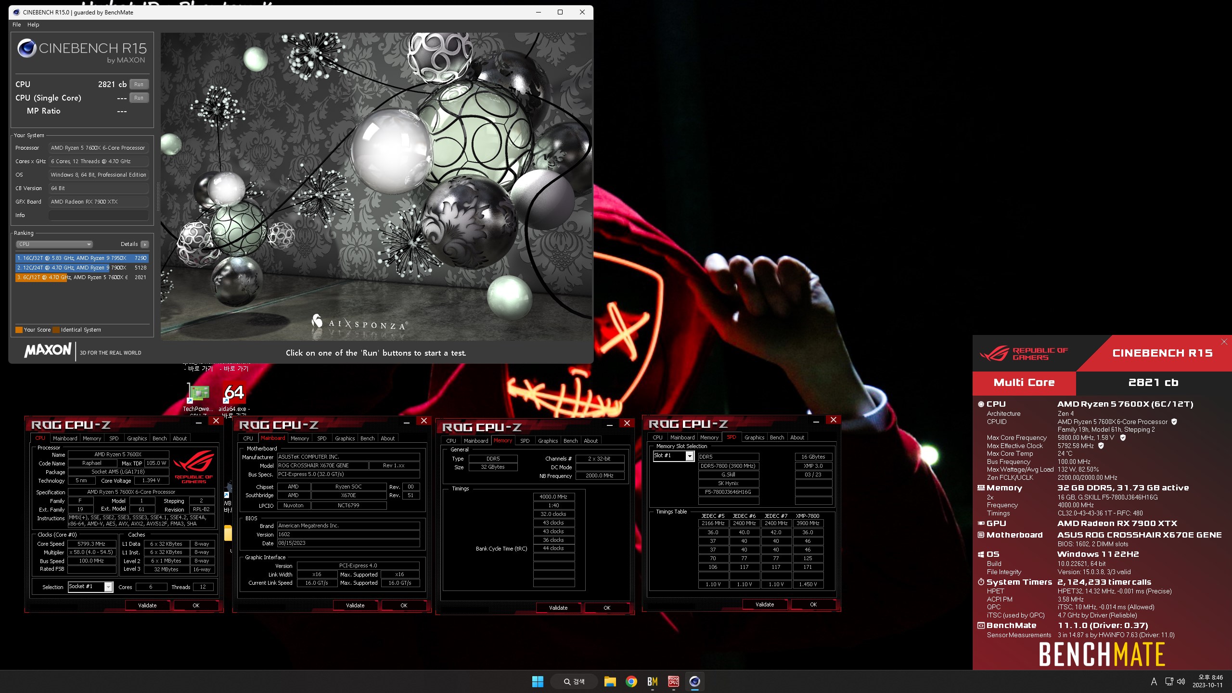Open the TechPowerUp GPU-Z desktop shortcut
The width and height of the screenshot is (1232, 693).
click(x=198, y=398)
